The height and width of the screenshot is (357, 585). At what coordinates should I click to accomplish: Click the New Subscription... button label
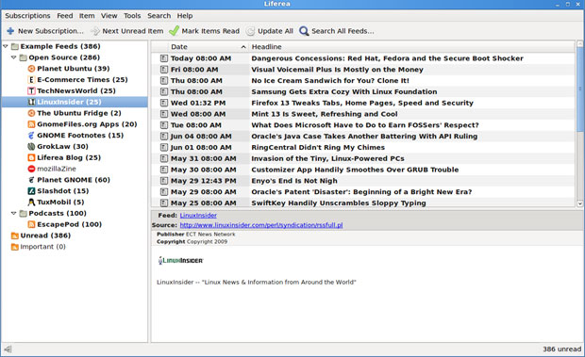(51, 31)
